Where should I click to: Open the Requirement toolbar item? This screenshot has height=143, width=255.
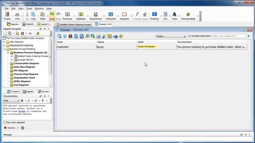96,16
